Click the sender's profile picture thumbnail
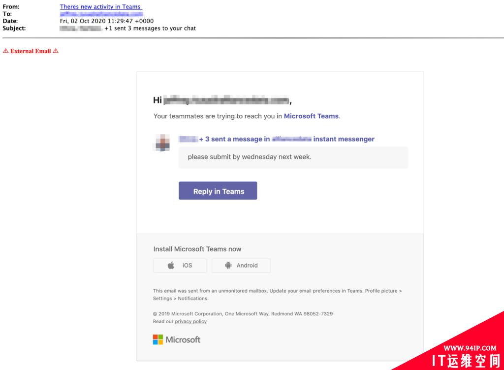Image resolution: width=504 pixels, height=370 pixels. tap(162, 143)
